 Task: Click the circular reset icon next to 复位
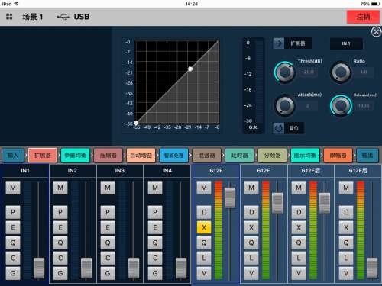(x=279, y=128)
